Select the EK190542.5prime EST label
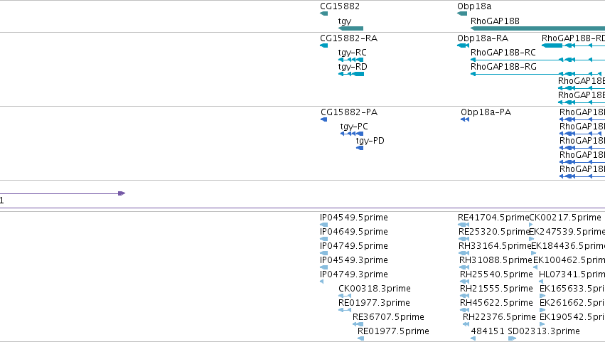This screenshot has height=342, width=605. point(572,317)
